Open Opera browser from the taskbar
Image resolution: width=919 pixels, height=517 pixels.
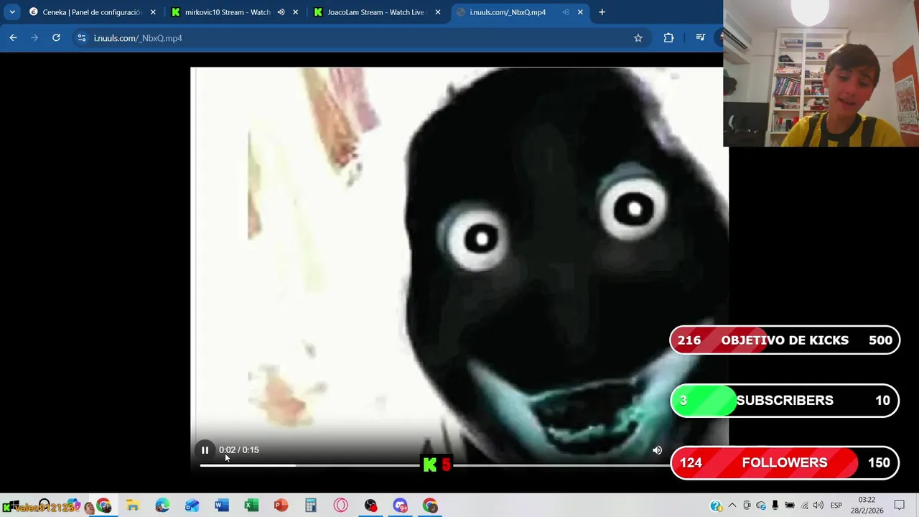(340, 506)
